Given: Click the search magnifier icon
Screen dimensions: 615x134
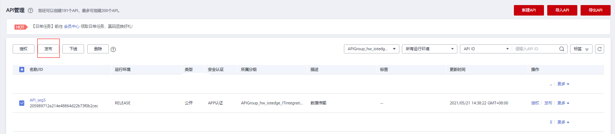Looking at the screenshot, I should pyautogui.click(x=562, y=49).
